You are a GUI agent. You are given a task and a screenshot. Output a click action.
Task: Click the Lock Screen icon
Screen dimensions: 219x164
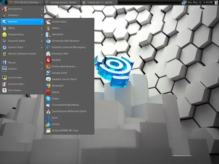point(4,78)
